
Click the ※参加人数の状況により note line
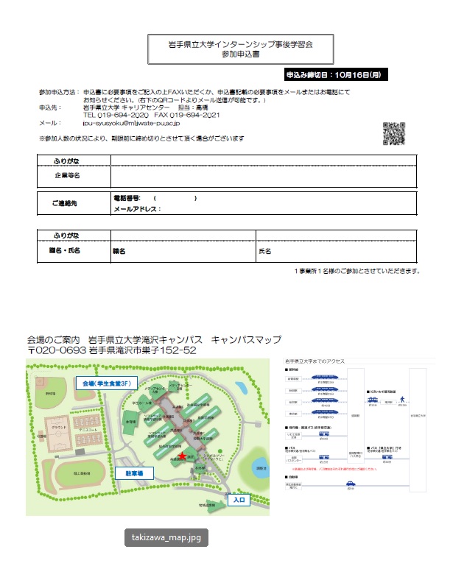tap(141, 138)
